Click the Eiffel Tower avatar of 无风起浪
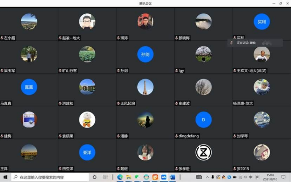The image size is (291, 182). (x=145, y=87)
